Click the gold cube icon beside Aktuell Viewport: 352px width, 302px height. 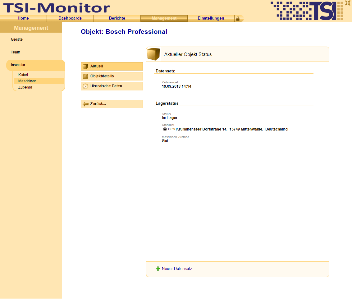click(85, 66)
